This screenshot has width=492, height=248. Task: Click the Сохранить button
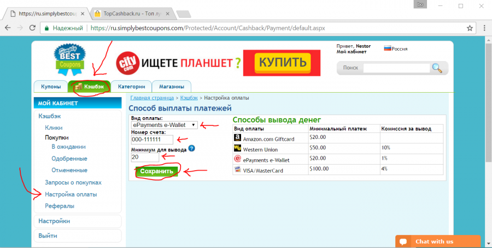156,171
